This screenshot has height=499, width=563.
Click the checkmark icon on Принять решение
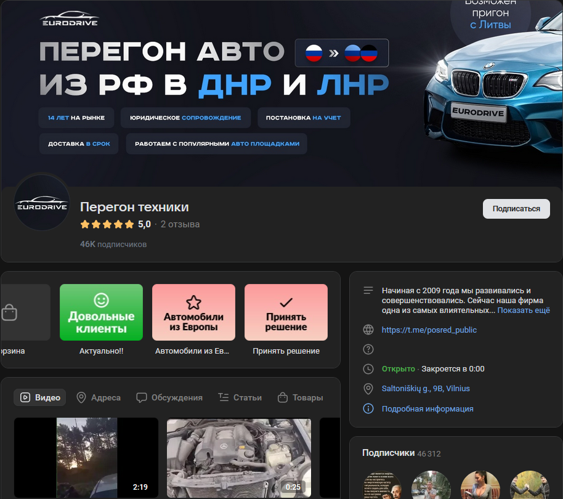coord(286,302)
